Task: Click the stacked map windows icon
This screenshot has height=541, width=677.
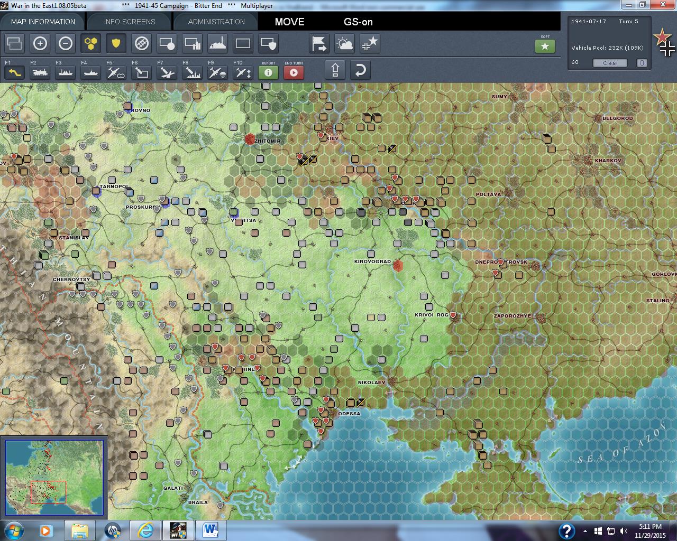Action: pos(15,43)
